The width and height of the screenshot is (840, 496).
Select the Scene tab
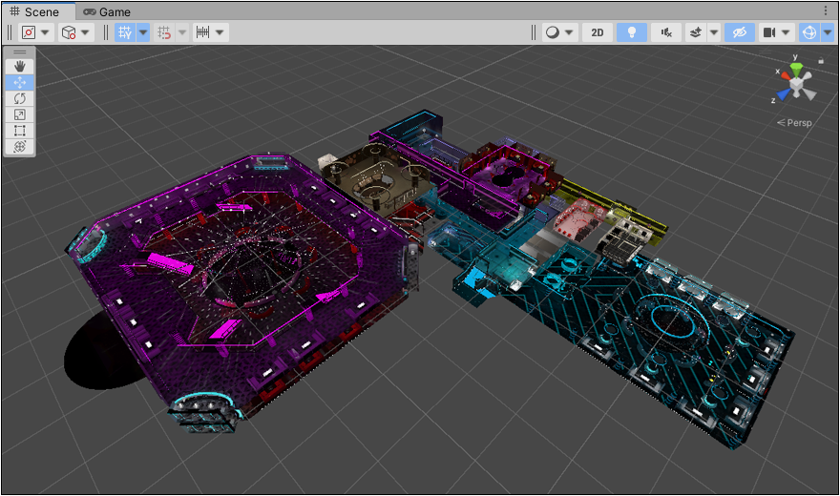[x=34, y=12]
